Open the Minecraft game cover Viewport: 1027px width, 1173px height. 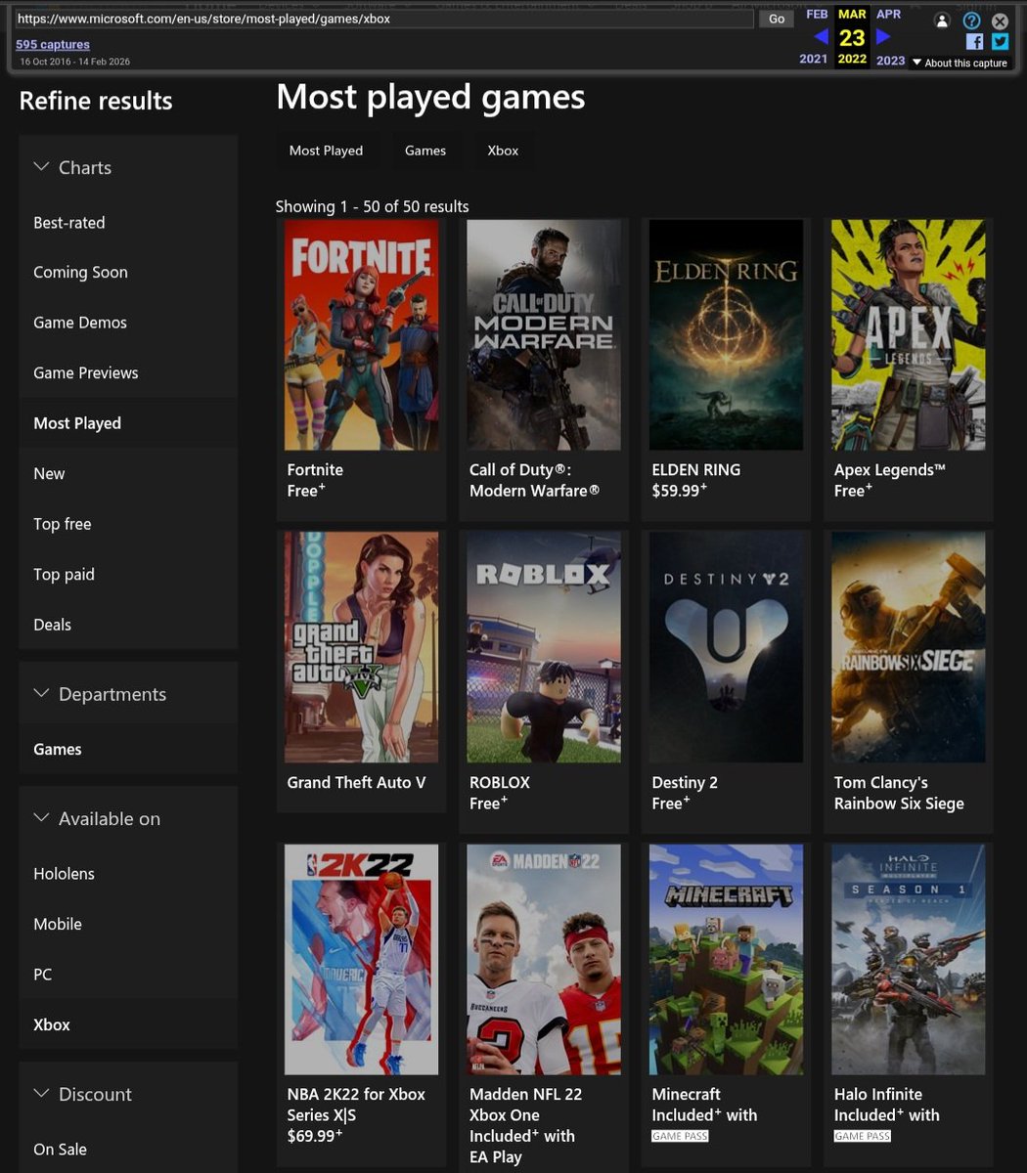727,960
